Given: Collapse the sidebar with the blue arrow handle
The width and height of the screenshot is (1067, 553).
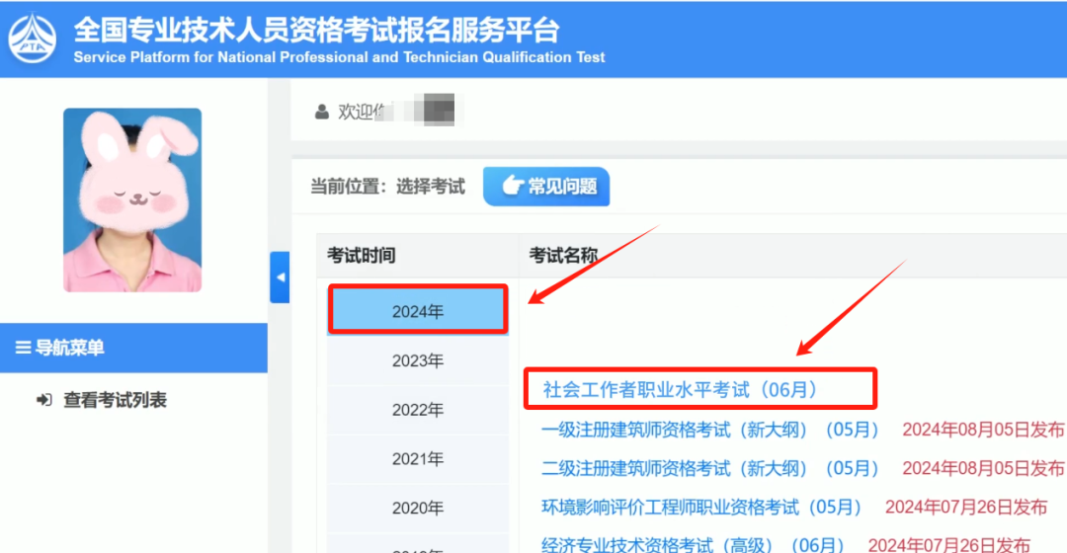Looking at the screenshot, I should tap(280, 277).
